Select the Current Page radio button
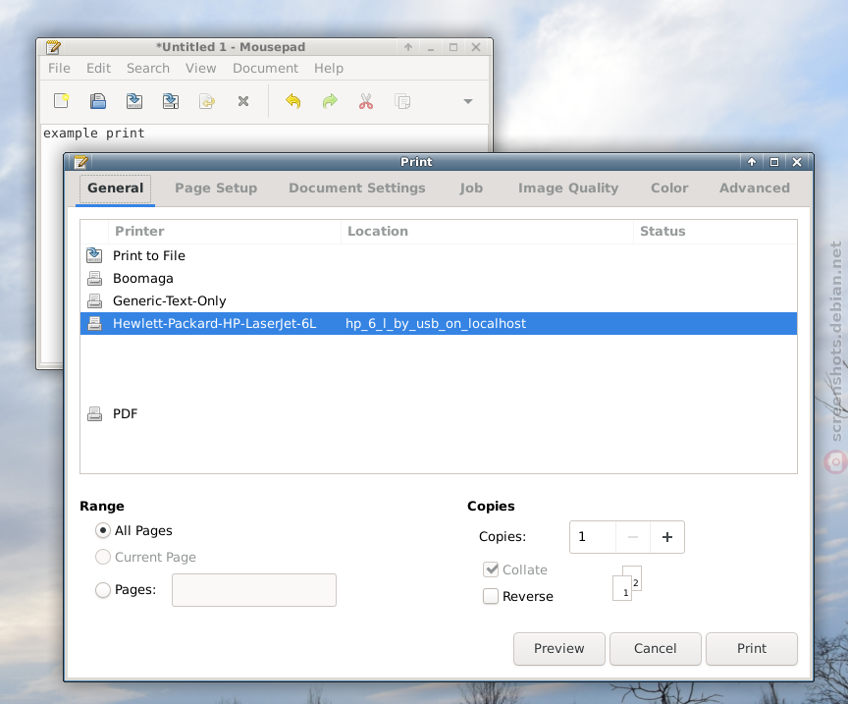The height and width of the screenshot is (704, 848). point(103,558)
